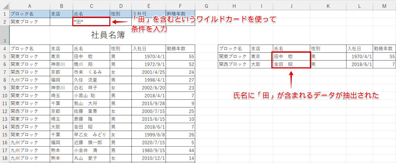
Task: Select row header 18
Action: point(5,158)
